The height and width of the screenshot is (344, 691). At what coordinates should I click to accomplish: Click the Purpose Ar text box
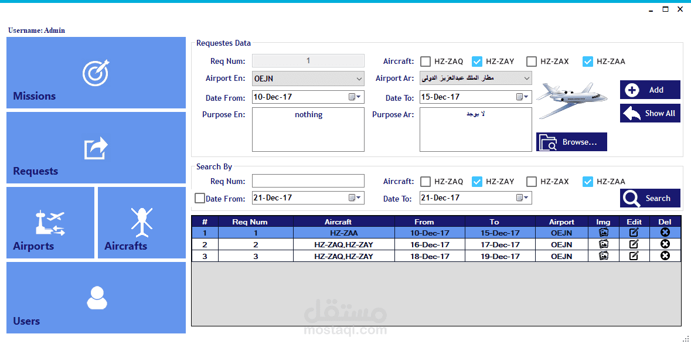click(476, 130)
